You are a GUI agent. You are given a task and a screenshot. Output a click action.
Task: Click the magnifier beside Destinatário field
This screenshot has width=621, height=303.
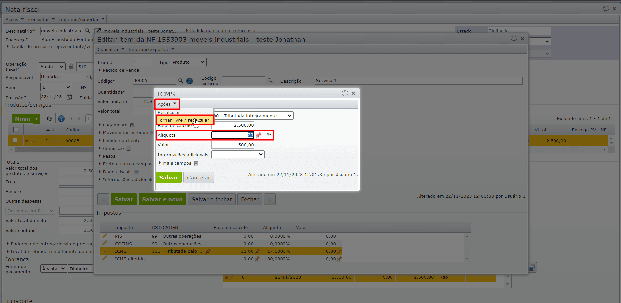coord(88,31)
